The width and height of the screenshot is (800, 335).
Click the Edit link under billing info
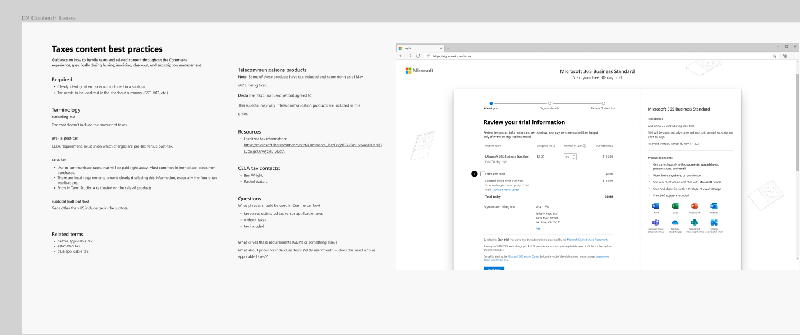click(538, 228)
